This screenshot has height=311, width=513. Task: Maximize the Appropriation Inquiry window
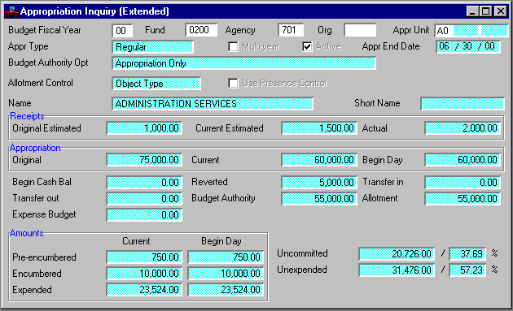[x=486, y=11]
